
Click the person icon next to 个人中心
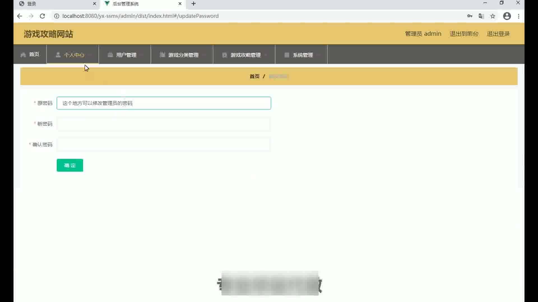point(58,55)
